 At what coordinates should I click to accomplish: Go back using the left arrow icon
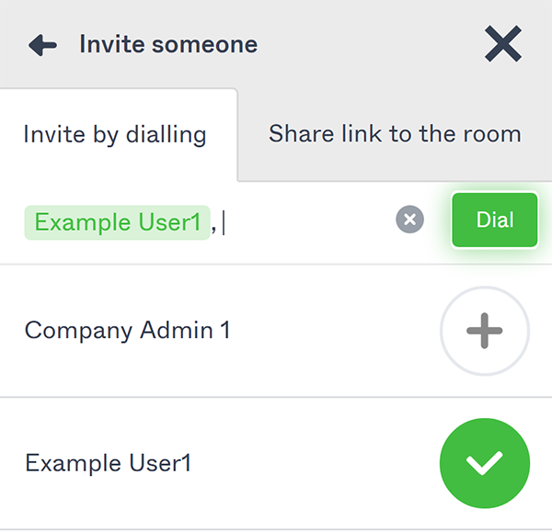(x=42, y=45)
